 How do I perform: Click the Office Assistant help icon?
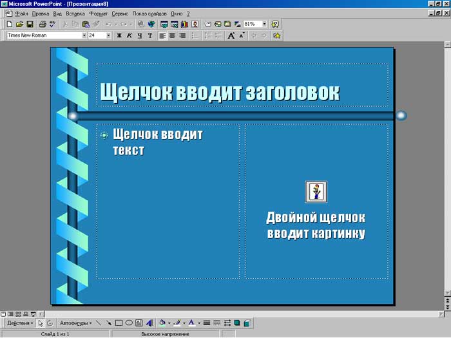tap(275, 24)
